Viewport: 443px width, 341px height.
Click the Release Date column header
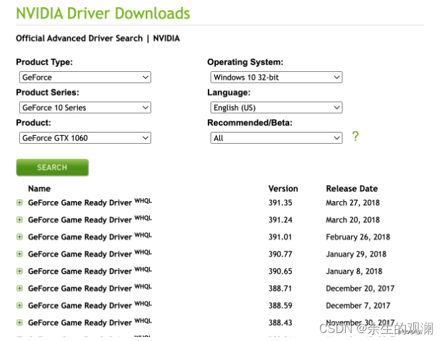pos(352,188)
